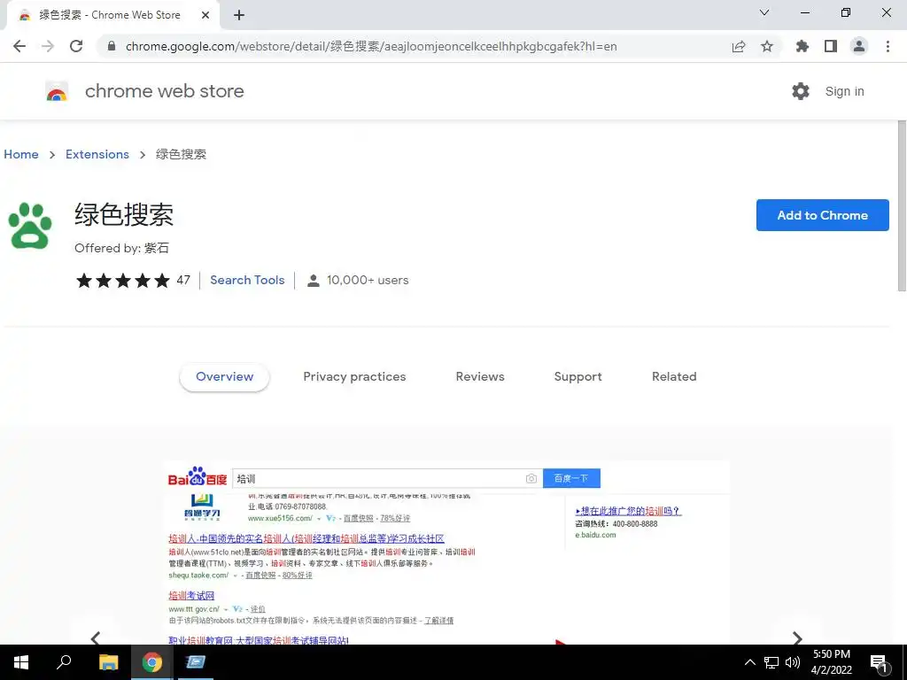This screenshot has width=907, height=680.
Task: Switch to the Privacy practices tab
Action: click(354, 376)
